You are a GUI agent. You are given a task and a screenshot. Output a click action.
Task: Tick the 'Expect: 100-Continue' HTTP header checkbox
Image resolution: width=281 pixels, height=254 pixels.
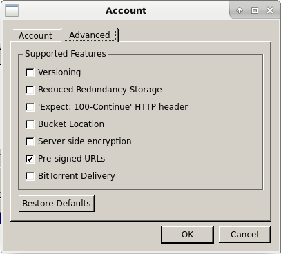(30, 107)
